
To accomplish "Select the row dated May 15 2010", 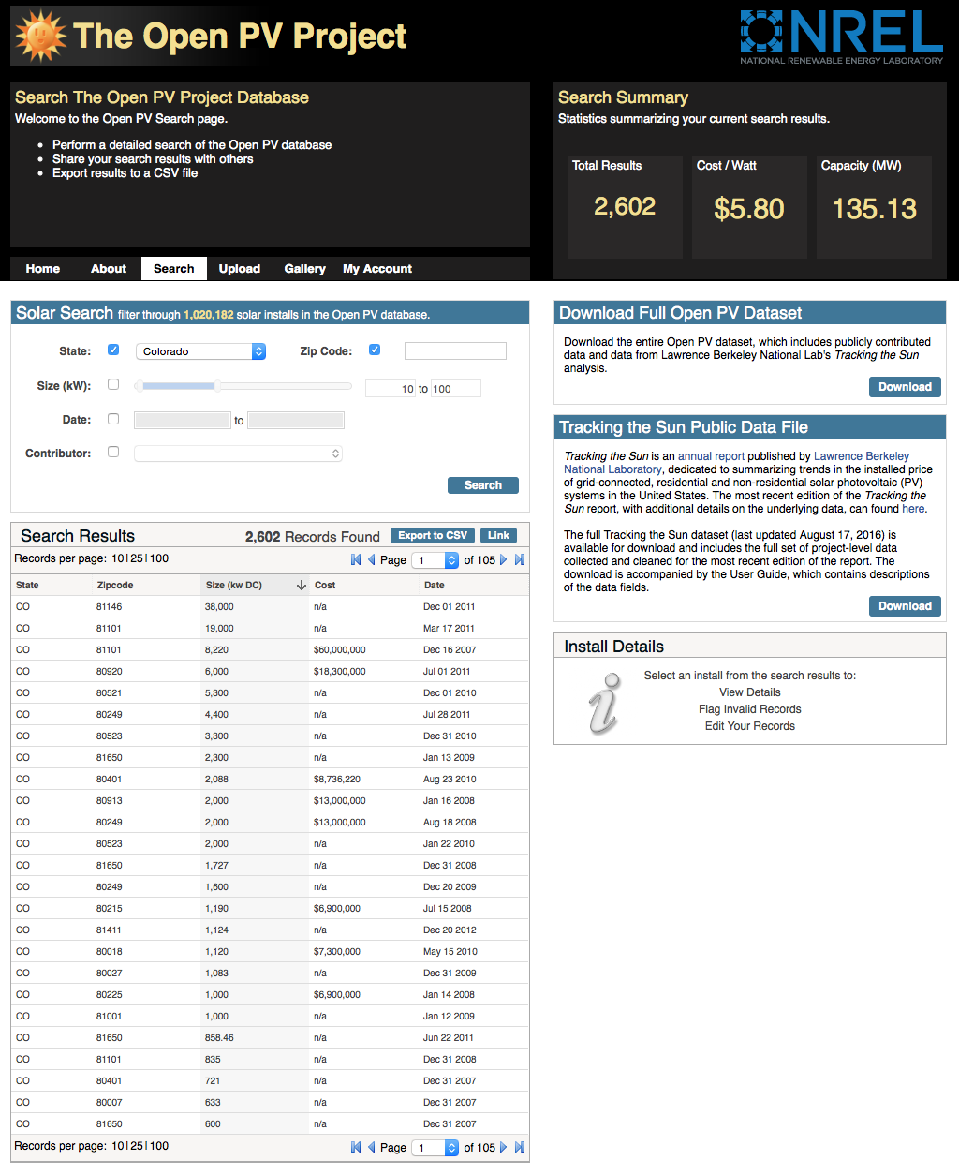I will coord(271,951).
